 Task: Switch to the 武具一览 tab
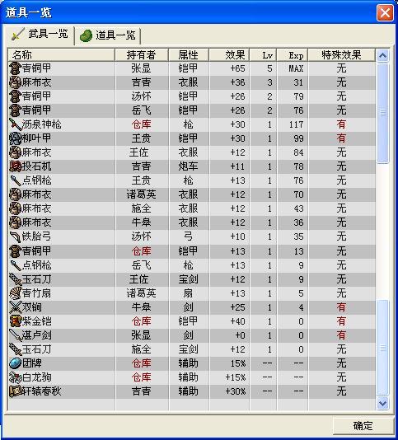pos(40,35)
